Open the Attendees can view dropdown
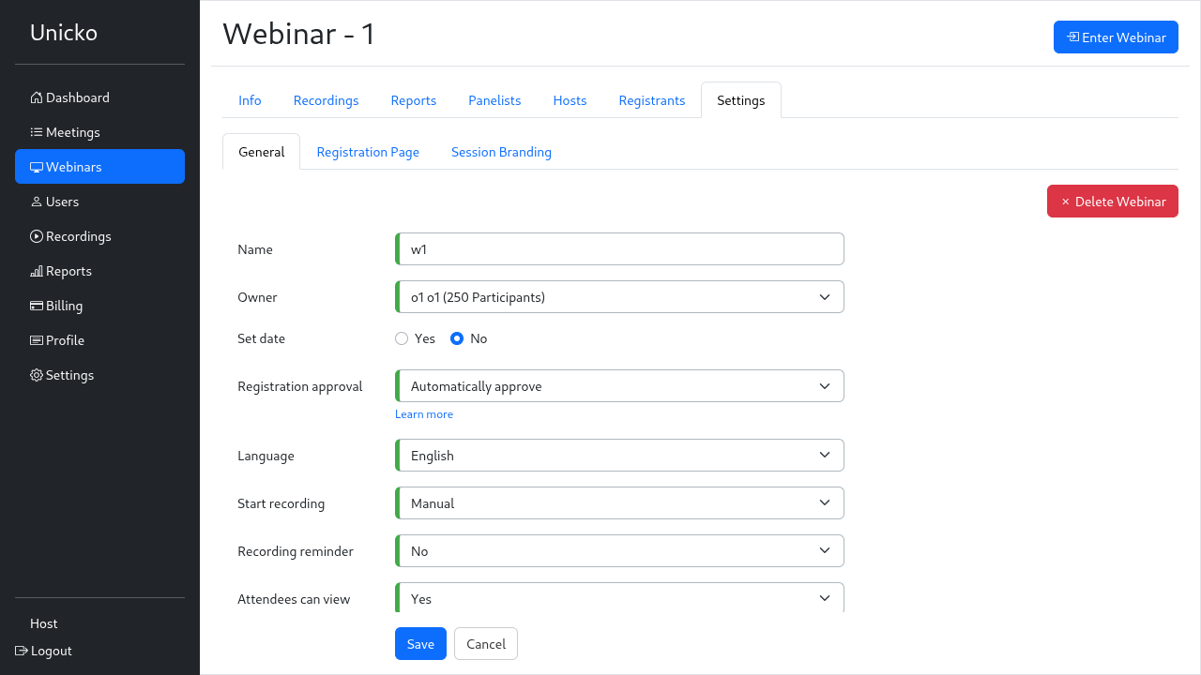1201x675 pixels. tap(619, 598)
